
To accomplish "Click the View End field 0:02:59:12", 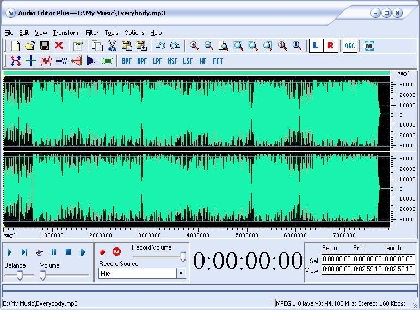I will [368, 269].
